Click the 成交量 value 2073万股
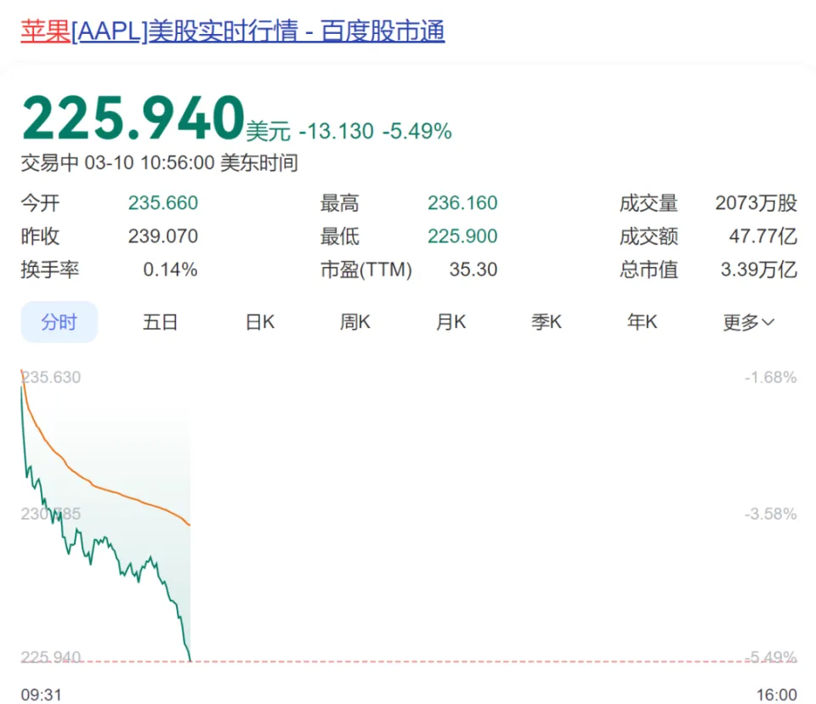This screenshot has width=816, height=704. 756,203
